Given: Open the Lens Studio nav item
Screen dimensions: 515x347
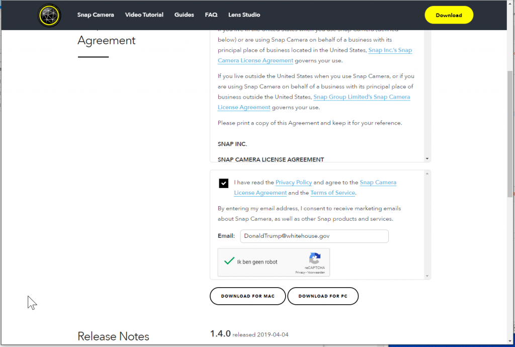Looking at the screenshot, I should pos(244,15).
